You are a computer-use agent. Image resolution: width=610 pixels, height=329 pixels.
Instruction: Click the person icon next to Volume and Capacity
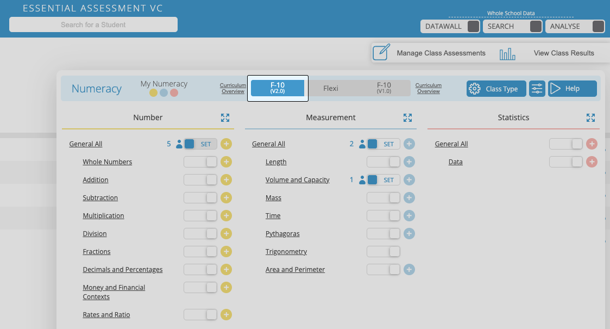pyautogui.click(x=362, y=180)
